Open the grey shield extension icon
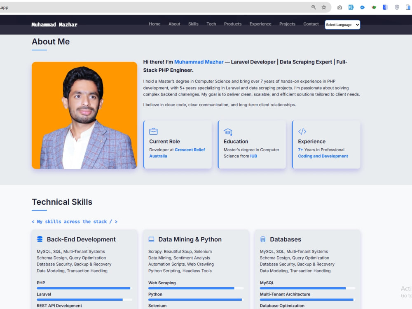 (397, 7)
